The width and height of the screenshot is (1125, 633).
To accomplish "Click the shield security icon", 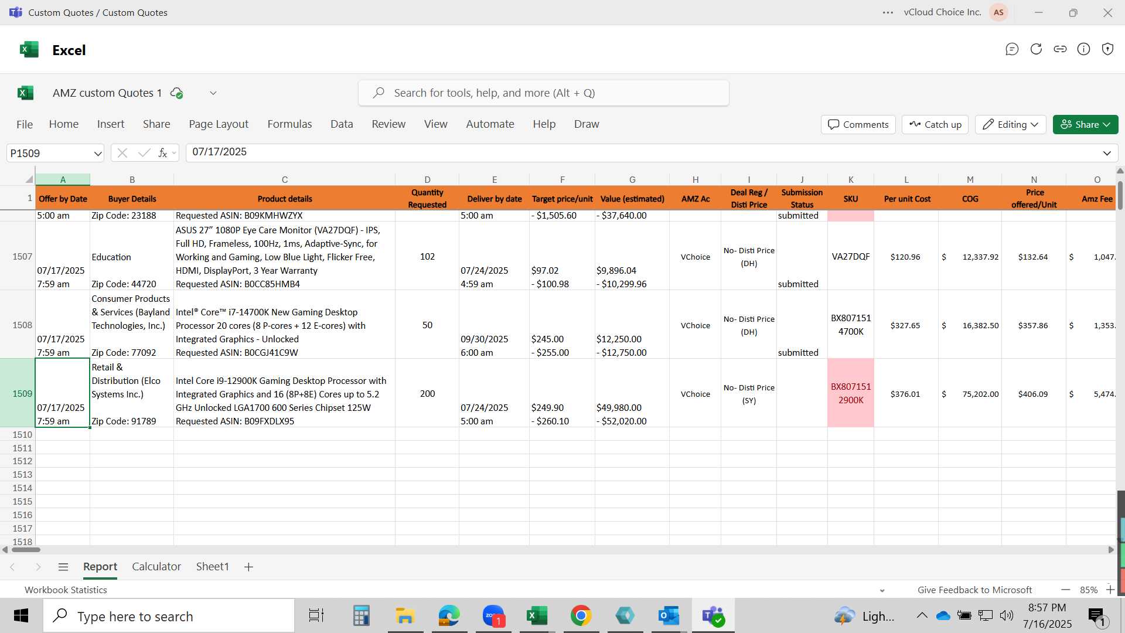I will [x=1107, y=49].
